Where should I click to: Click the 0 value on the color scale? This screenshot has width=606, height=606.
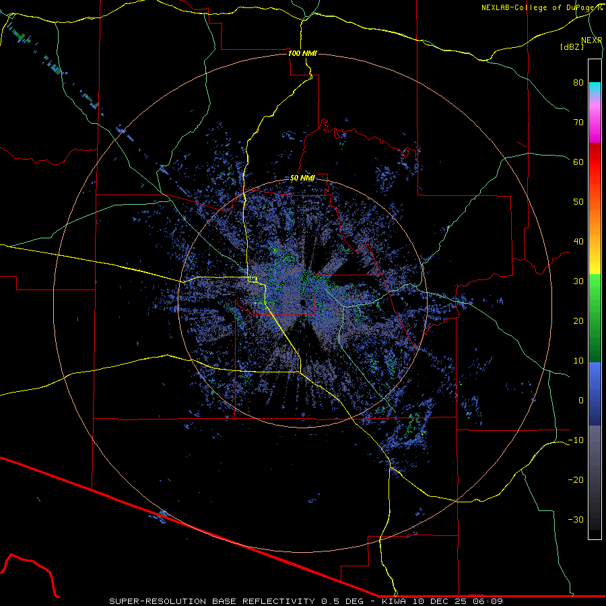click(581, 401)
